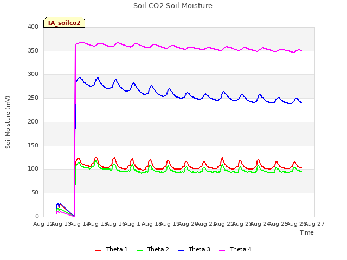
Task: Click the green Theta 2 legend swatch
Action: coord(140,250)
